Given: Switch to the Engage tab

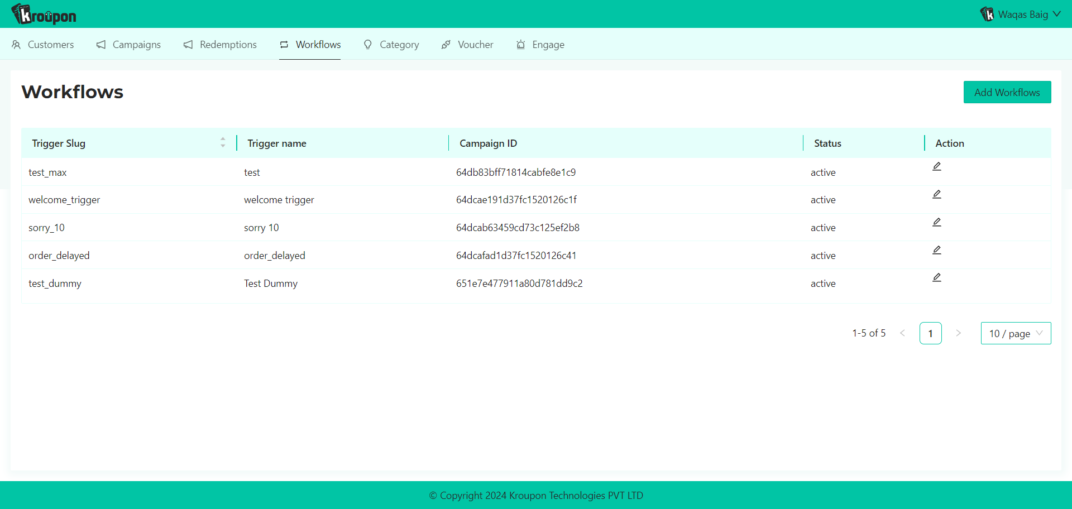Looking at the screenshot, I should (540, 45).
